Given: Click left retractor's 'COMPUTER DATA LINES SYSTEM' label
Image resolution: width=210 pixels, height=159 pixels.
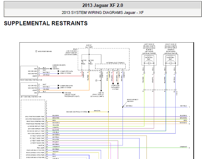Looking at the screenshot, I should tap(66, 87).
